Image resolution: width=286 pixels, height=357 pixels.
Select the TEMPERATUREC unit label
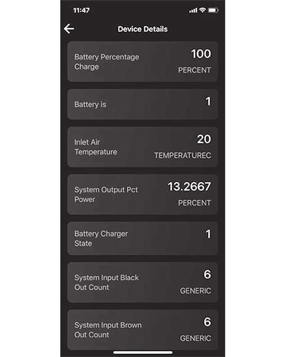pyautogui.click(x=182, y=156)
